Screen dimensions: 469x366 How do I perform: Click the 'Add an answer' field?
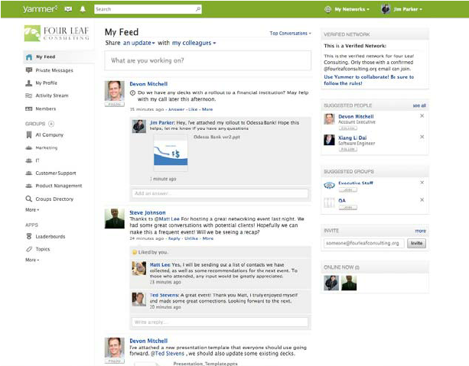click(220, 193)
